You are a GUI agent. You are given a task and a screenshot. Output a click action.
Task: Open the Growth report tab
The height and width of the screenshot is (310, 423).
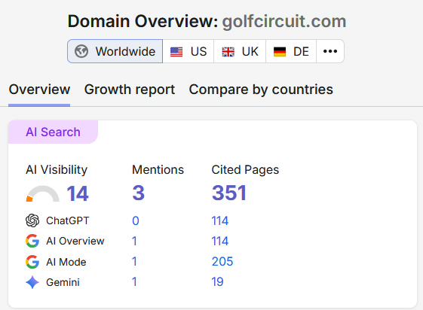(x=130, y=90)
